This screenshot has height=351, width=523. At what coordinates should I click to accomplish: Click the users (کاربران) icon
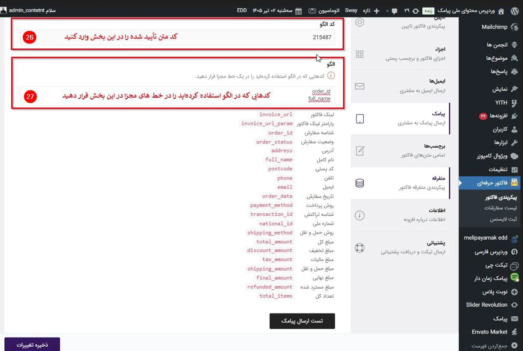[x=514, y=129]
